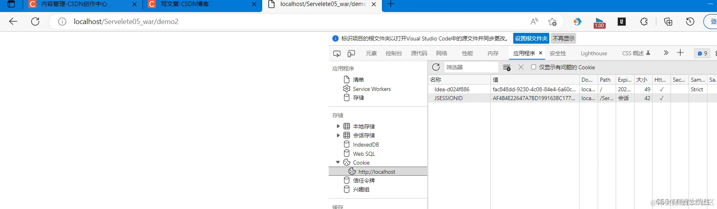The width and height of the screenshot is (717, 209).
Task: Delete selected cookie X icon
Action: [x=521, y=67]
